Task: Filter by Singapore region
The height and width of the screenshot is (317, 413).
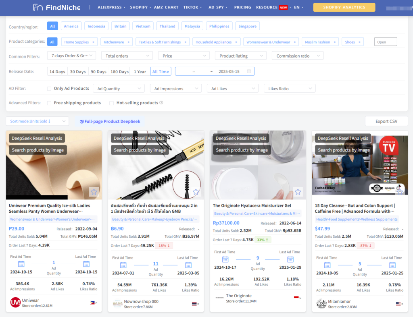Action: [x=247, y=26]
